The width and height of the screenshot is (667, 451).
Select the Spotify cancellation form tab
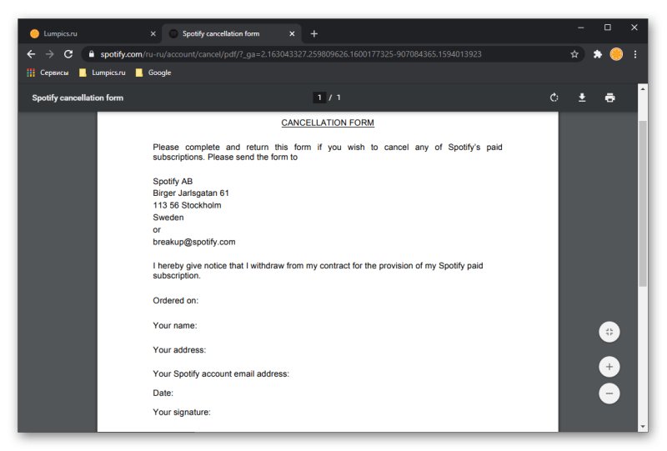coord(232,33)
